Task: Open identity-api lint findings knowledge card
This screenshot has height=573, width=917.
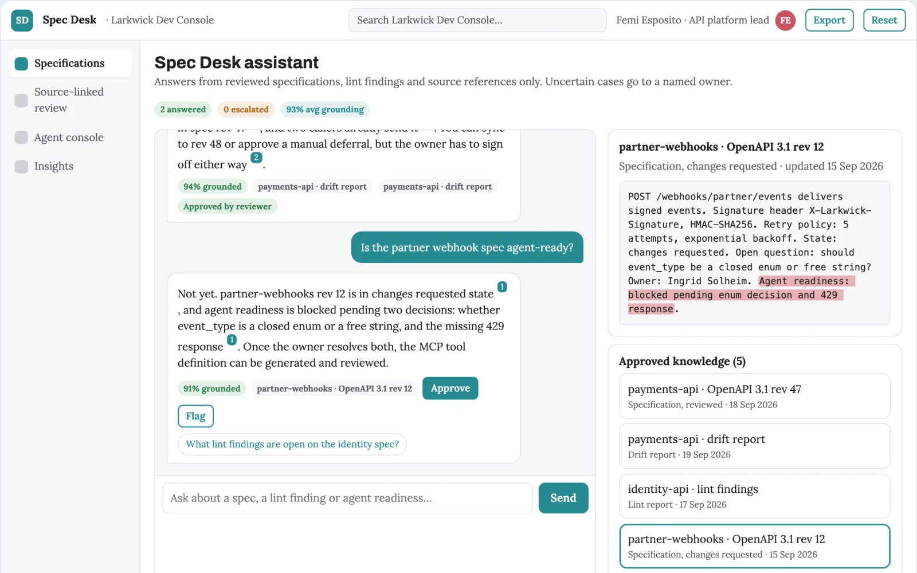Action: pyautogui.click(x=755, y=496)
